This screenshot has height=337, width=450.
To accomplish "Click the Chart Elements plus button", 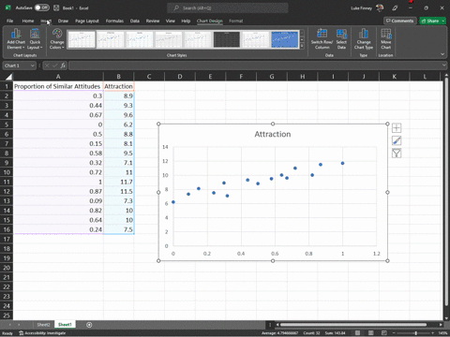I will point(397,128).
